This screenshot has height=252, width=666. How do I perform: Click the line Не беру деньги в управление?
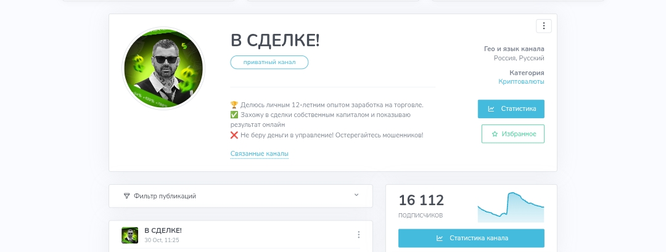pos(332,136)
